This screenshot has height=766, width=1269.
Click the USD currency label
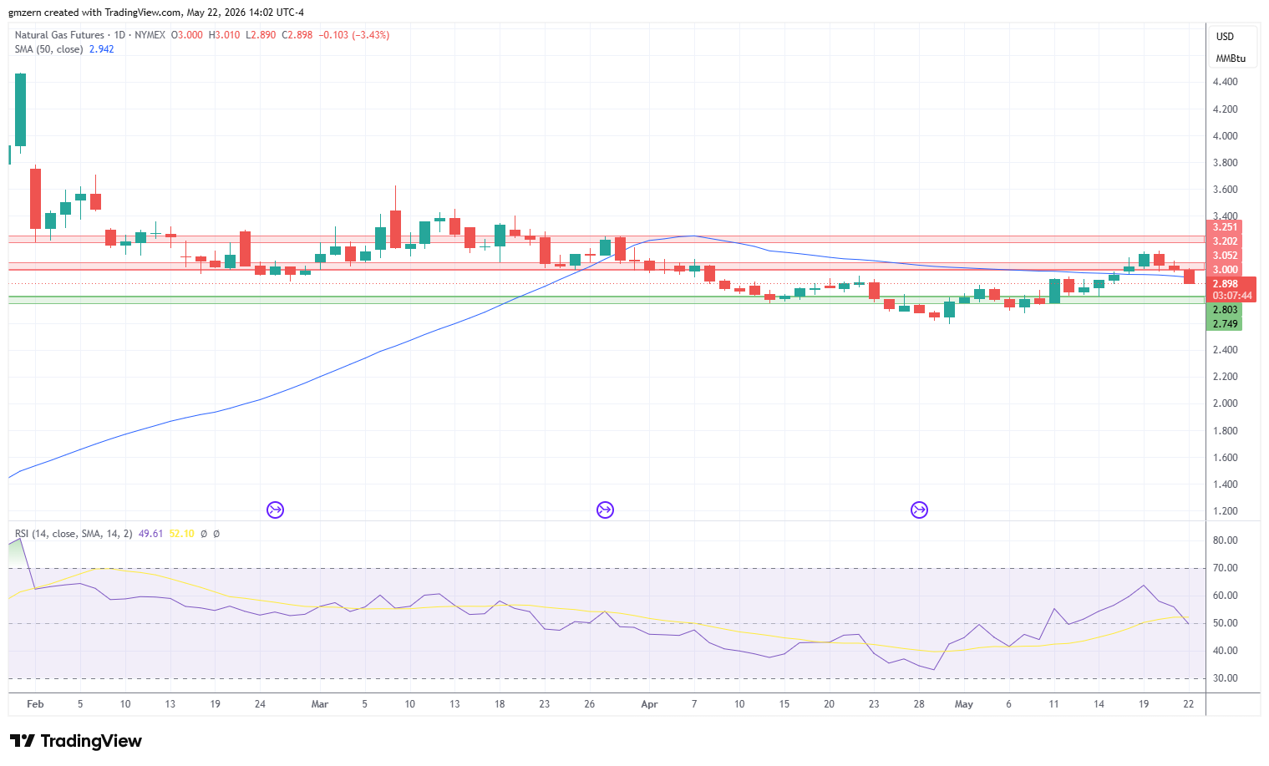pos(1225,37)
